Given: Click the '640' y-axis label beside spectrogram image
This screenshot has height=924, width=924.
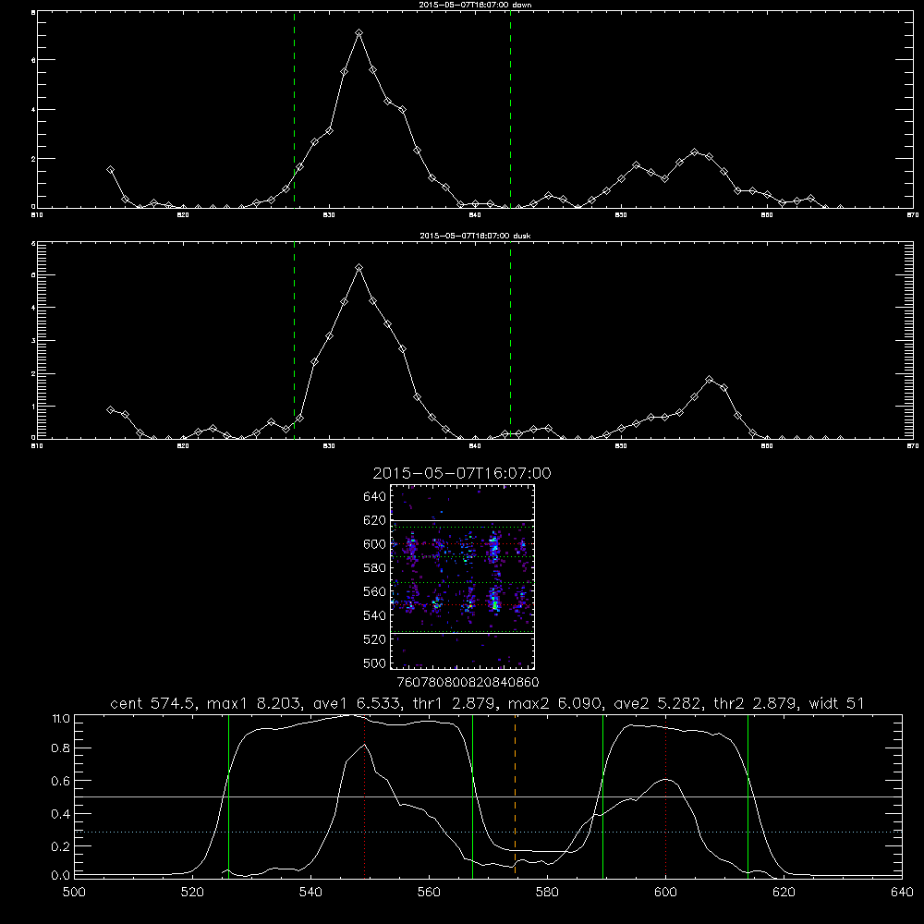Looking at the screenshot, I should click(x=374, y=497).
